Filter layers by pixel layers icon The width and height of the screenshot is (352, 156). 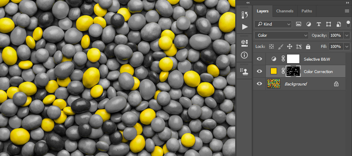[x=298, y=24]
